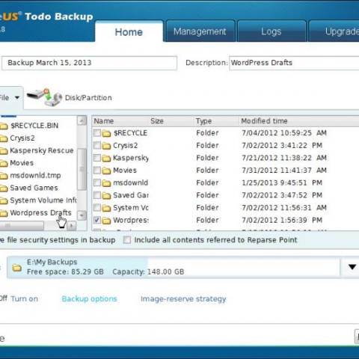Click the $RECYCLE folder icon in file list
The width and height of the screenshot is (359, 359).
pyautogui.click(x=106, y=133)
